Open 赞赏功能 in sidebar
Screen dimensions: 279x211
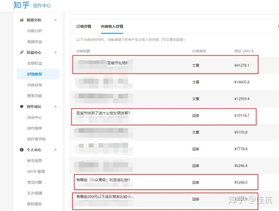pos(34,96)
